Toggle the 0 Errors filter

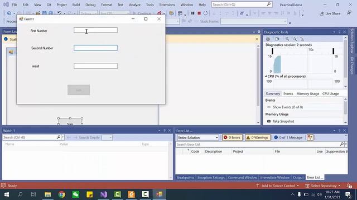[x=232, y=137]
